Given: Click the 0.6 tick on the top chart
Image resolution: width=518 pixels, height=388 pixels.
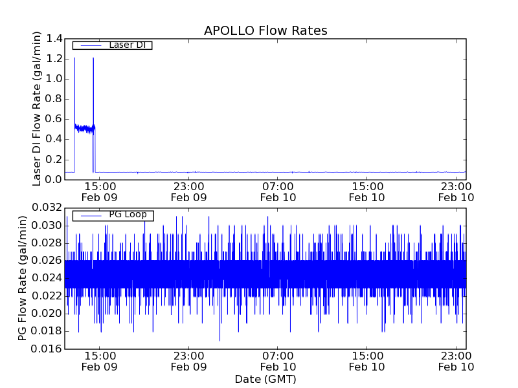Looking at the screenshot, I should [x=54, y=119].
